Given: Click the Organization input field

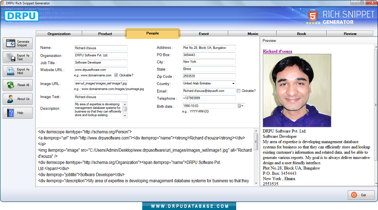Looking at the screenshot, I should pyautogui.click(x=101, y=55).
